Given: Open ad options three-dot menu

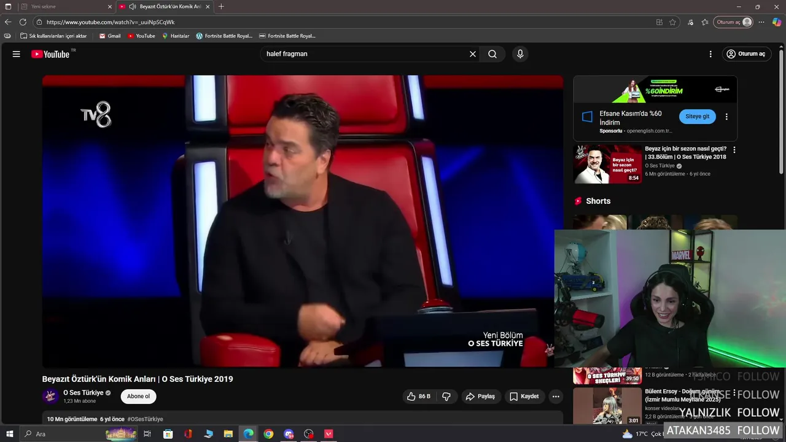Looking at the screenshot, I should [726, 117].
